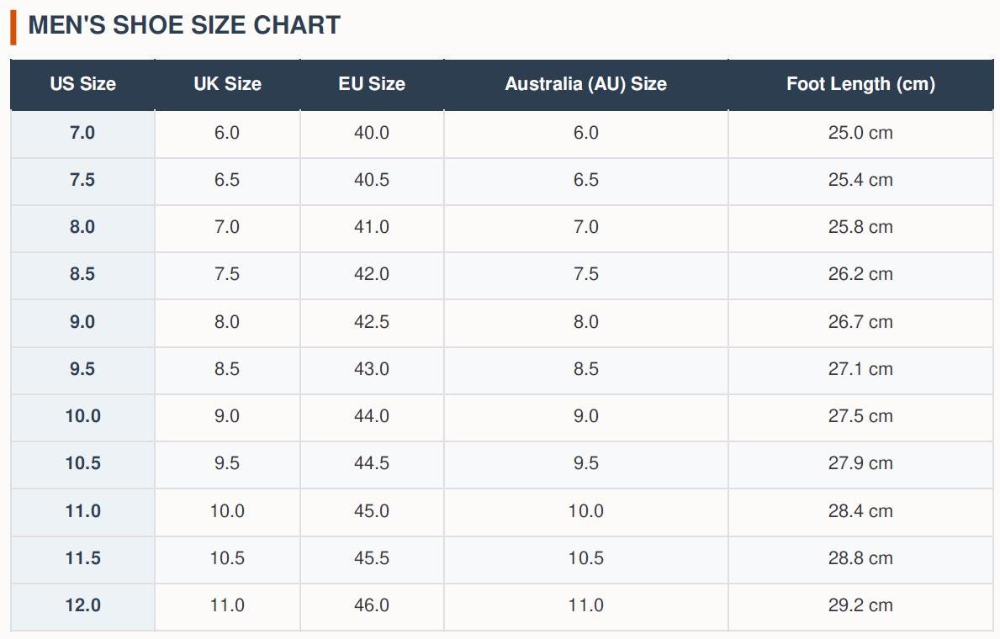Click EU size 44.5 cell
This screenshot has width=1000, height=639.
(372, 464)
